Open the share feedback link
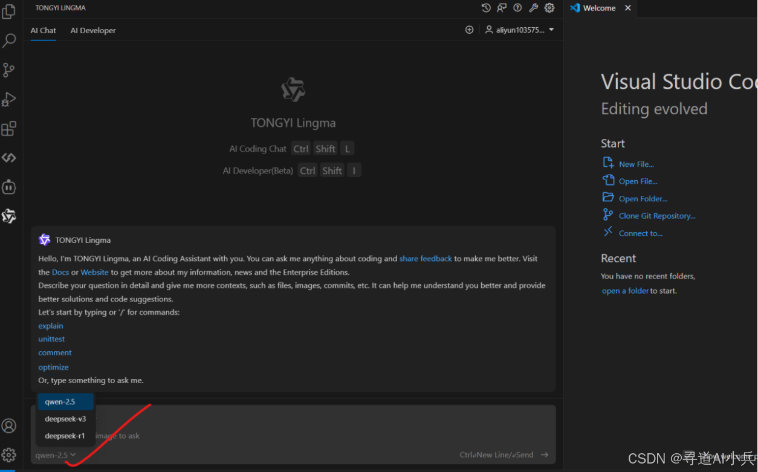This screenshot has height=472, width=758. pos(426,259)
